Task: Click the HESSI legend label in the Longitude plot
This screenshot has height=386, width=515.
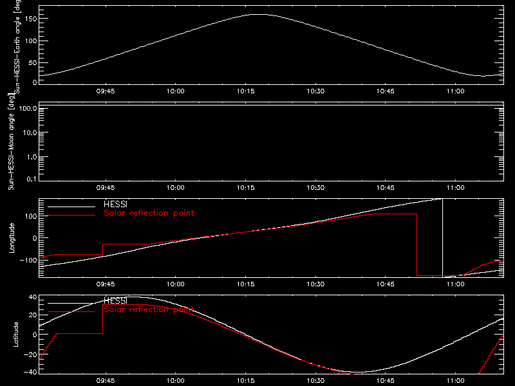Action: (x=115, y=204)
